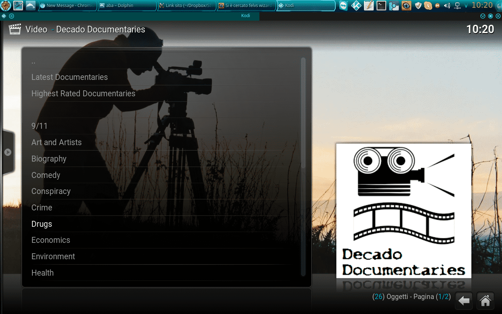Click the Kodi back arrow button
The height and width of the screenshot is (314, 502).
coord(464,301)
